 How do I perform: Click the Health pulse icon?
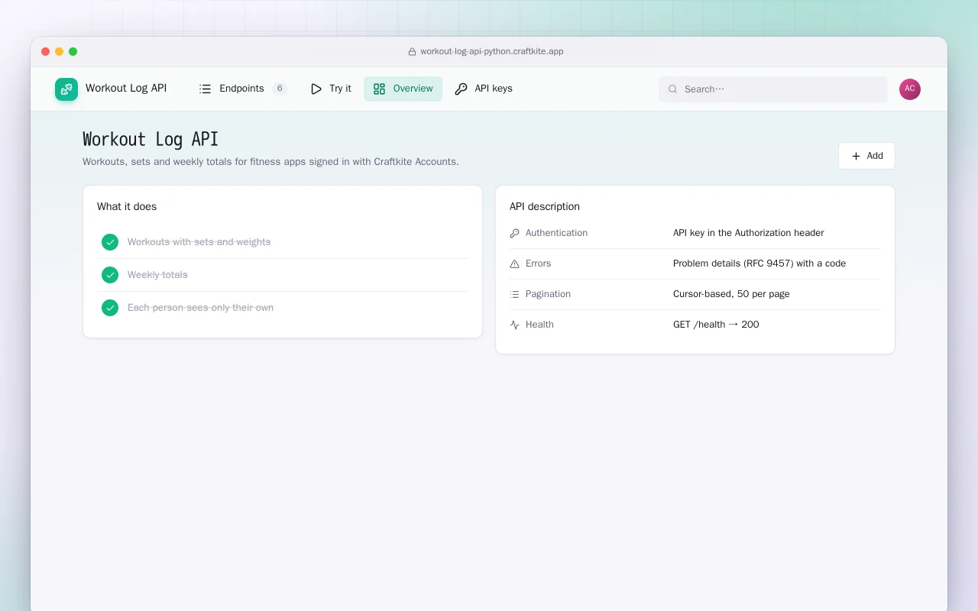[x=514, y=325]
